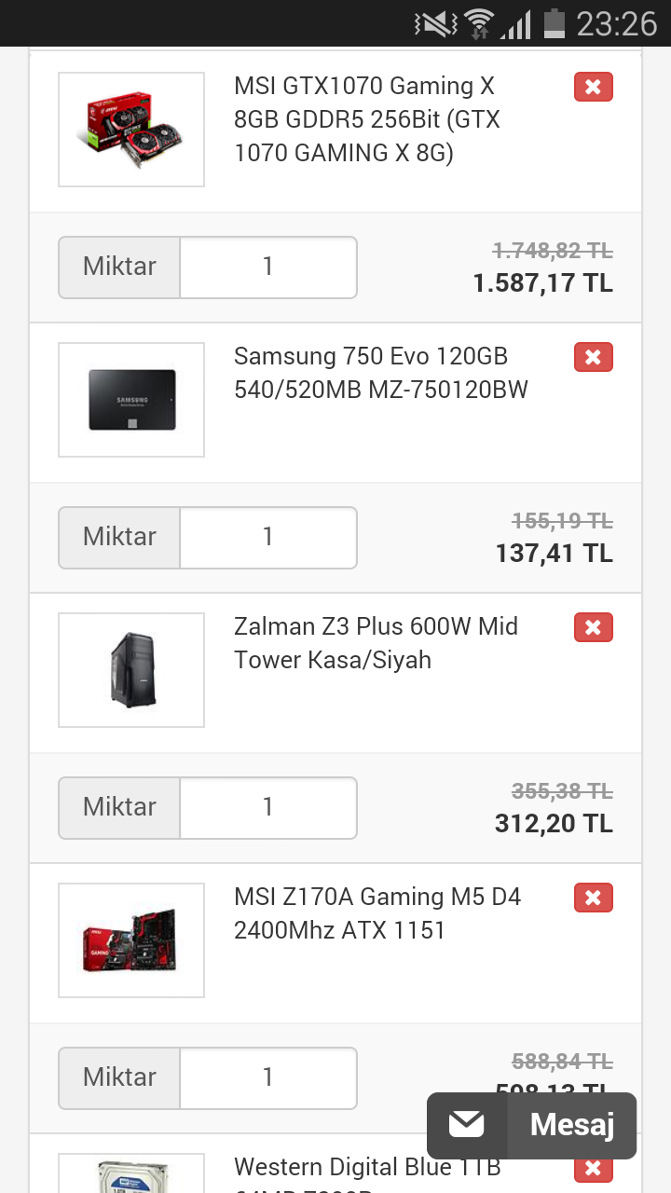Image resolution: width=671 pixels, height=1193 pixels.
Task: Open Samsung SSD product image
Action: [x=131, y=400]
